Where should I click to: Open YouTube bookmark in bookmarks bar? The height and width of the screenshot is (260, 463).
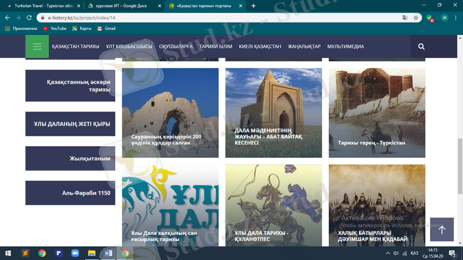click(54, 28)
